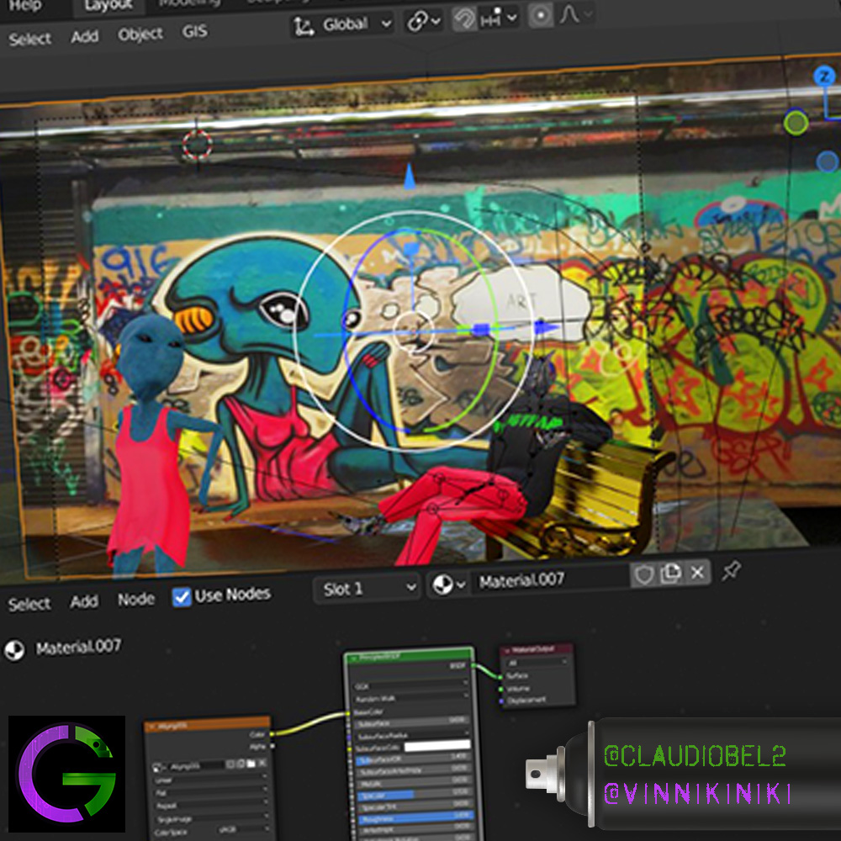Click the blue negative-axis gizmo circle

click(828, 161)
